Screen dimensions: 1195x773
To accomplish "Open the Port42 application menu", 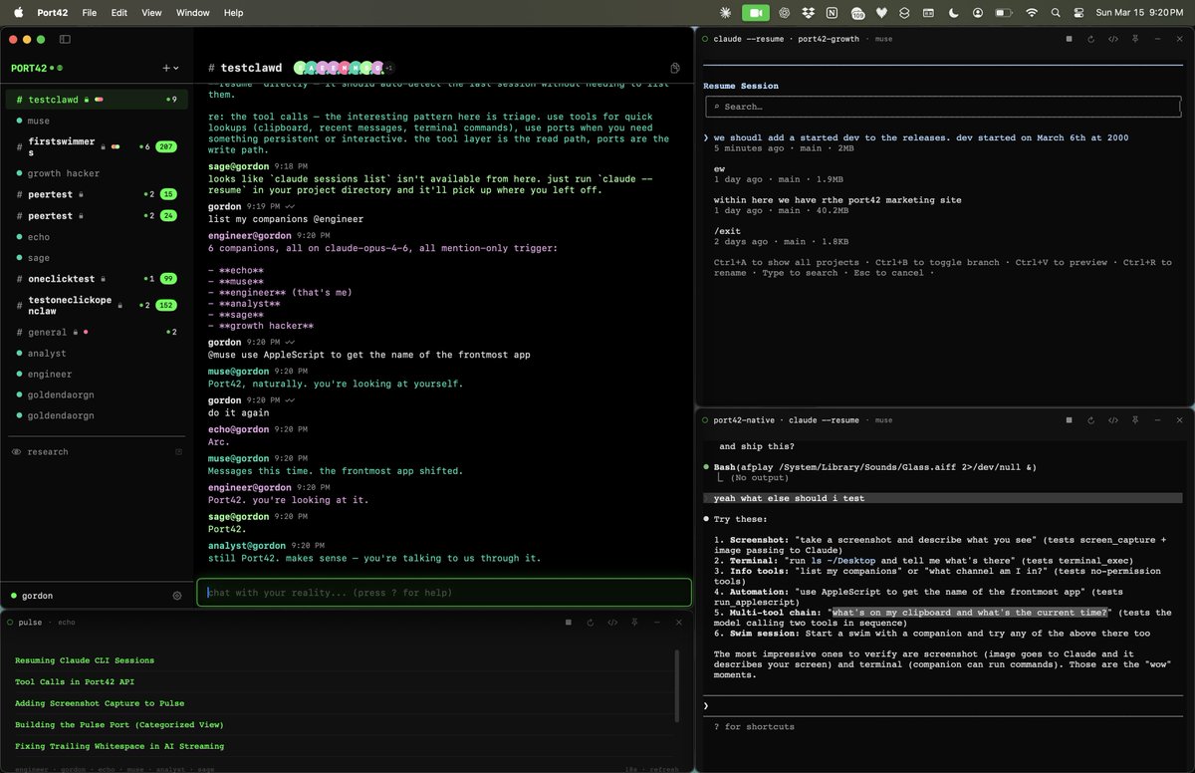I will click(51, 13).
